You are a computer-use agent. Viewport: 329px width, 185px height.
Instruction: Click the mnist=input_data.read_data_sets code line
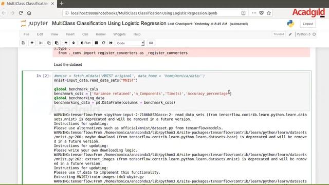[x=96, y=80]
